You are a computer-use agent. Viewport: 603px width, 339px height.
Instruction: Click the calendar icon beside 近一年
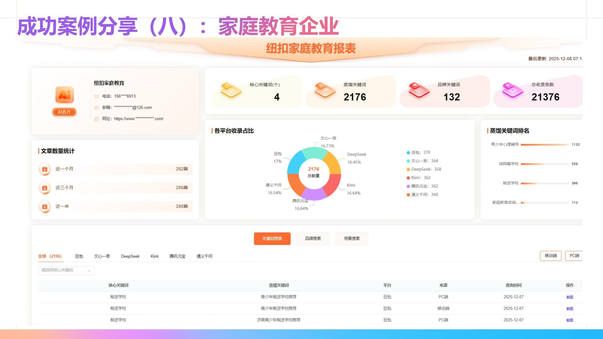(45, 206)
